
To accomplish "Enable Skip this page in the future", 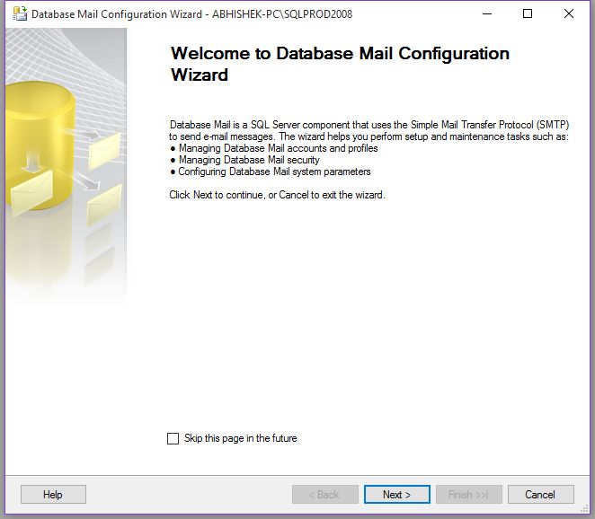I will pos(173,438).
